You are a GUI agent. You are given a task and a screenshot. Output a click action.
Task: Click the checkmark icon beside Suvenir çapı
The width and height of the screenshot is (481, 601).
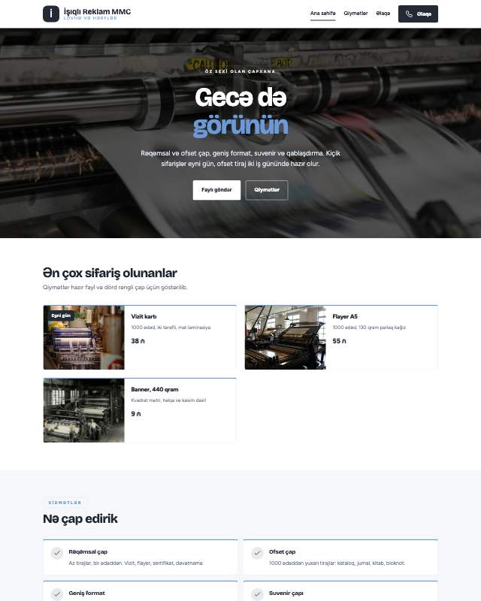[257, 594]
